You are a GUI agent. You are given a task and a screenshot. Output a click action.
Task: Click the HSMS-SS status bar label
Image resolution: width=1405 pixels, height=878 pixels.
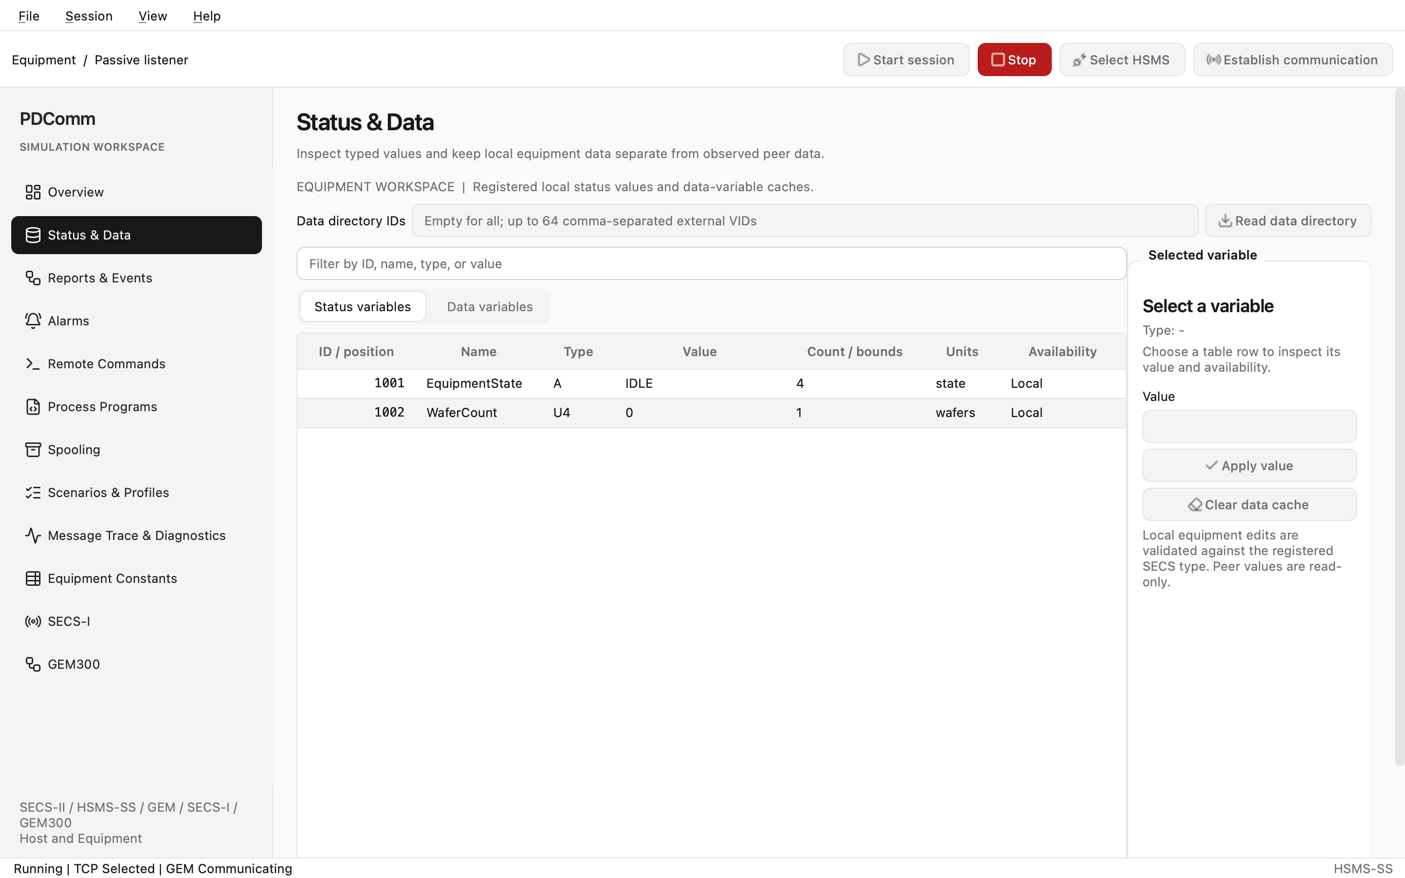(1363, 869)
